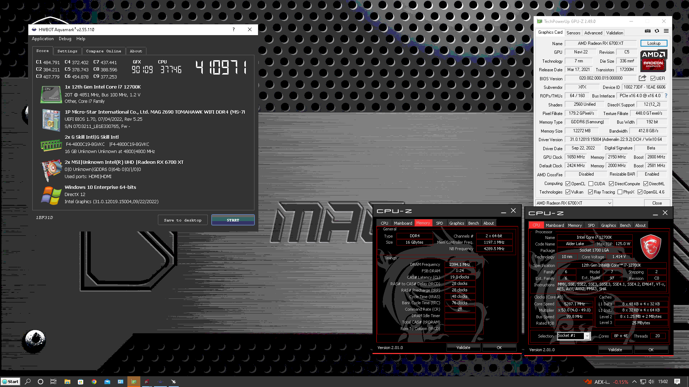689x387 pixels.
Task: Click the BIOS export share icon in GPU-Z
Action: 642,78
